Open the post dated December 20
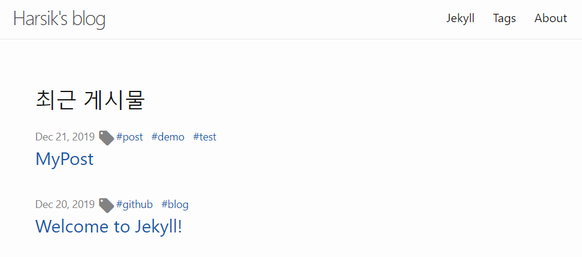This screenshot has height=257, width=582. [108, 227]
